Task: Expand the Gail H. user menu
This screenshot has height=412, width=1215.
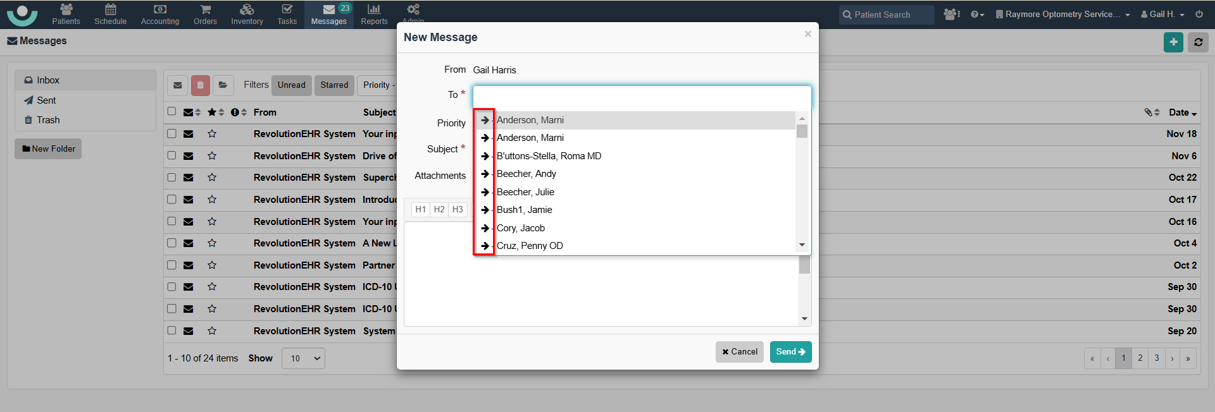Action: coord(1162,14)
